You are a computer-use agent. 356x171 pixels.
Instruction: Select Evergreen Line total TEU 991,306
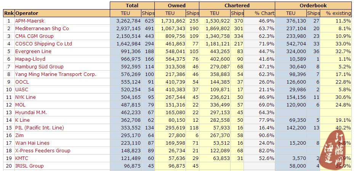click(x=131, y=52)
